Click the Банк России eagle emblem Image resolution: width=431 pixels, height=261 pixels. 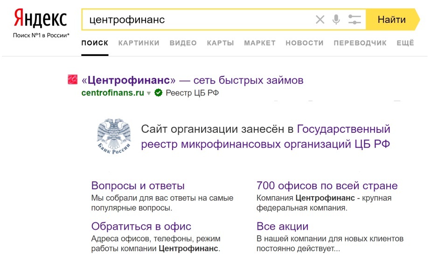pos(114,136)
